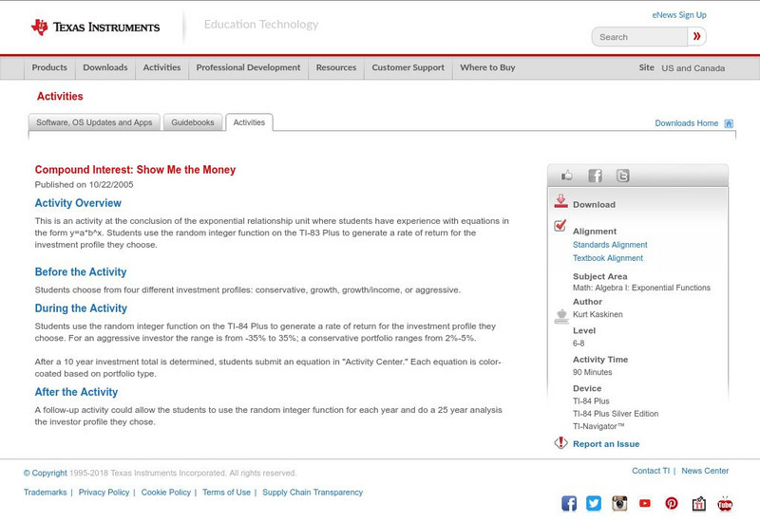Open the Privacy Policy link

coord(104,493)
